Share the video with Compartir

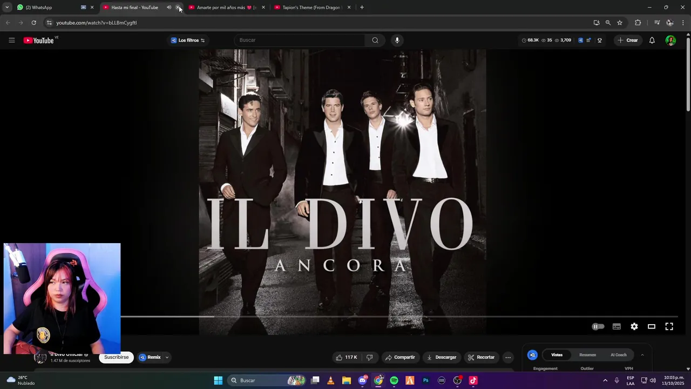399,357
